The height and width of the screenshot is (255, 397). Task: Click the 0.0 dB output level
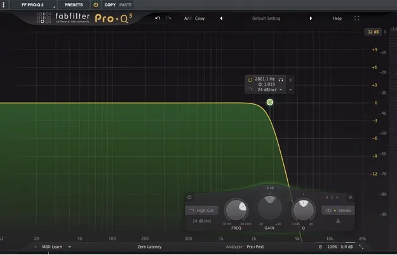(x=347, y=247)
